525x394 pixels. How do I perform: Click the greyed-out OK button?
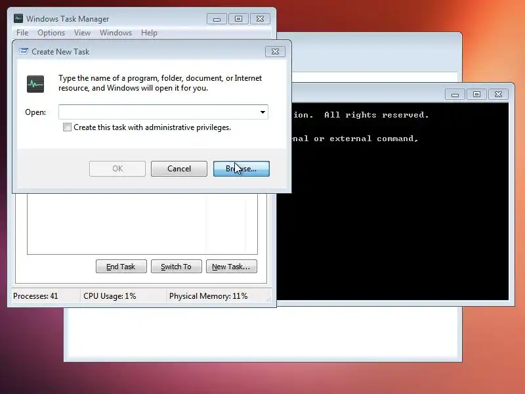click(x=117, y=169)
